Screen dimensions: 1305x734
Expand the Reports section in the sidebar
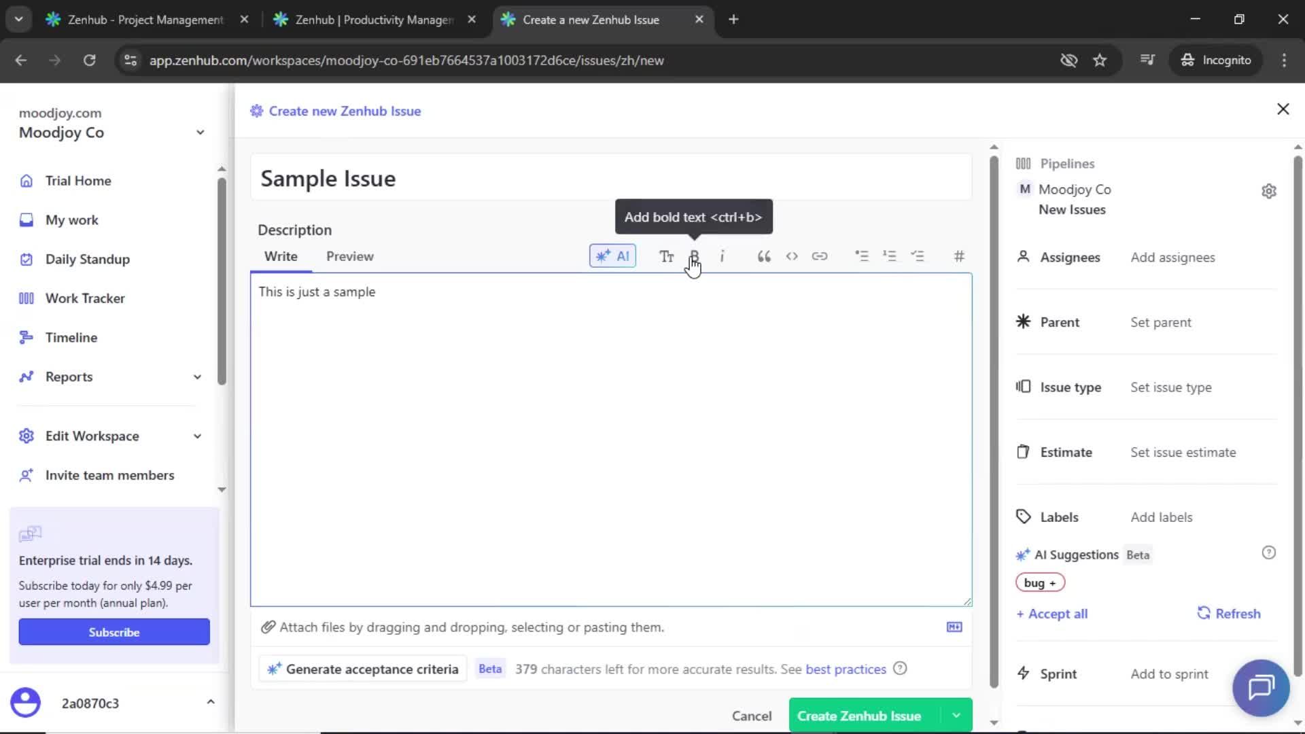196,377
